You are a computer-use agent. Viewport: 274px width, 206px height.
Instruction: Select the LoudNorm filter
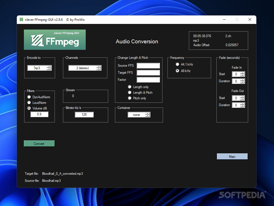(29, 103)
